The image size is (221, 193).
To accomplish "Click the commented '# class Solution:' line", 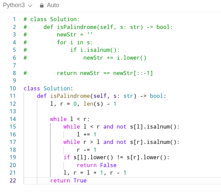I will [51, 19].
